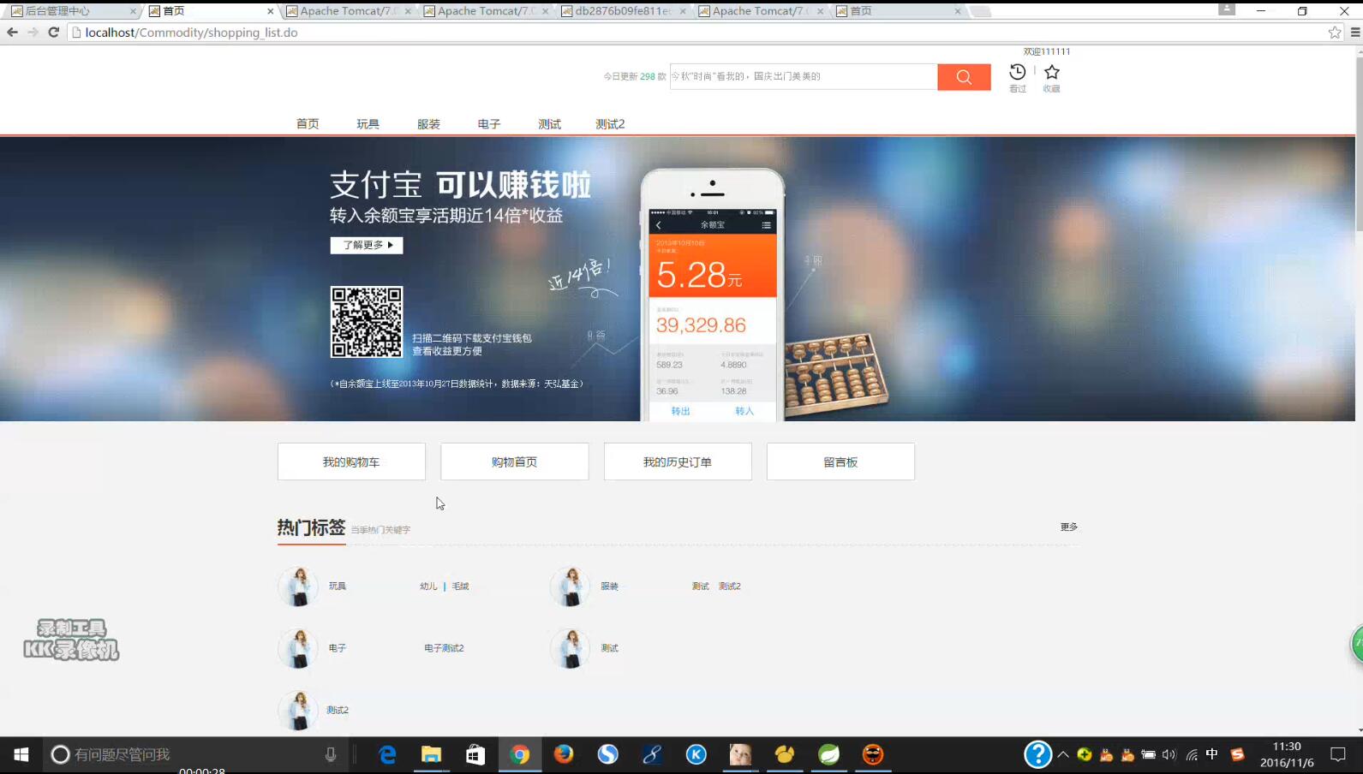Open the action center notification icon
Image resolution: width=1363 pixels, height=774 pixels.
click(1338, 754)
